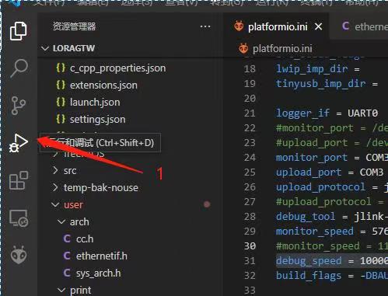This screenshot has height=296, width=388.
Task: Open the PlatformIO alien icon
Action: [19, 255]
